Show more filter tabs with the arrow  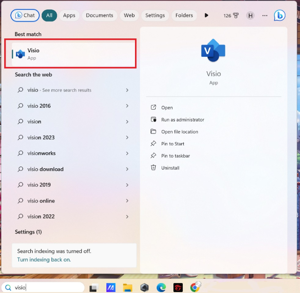[x=206, y=15]
